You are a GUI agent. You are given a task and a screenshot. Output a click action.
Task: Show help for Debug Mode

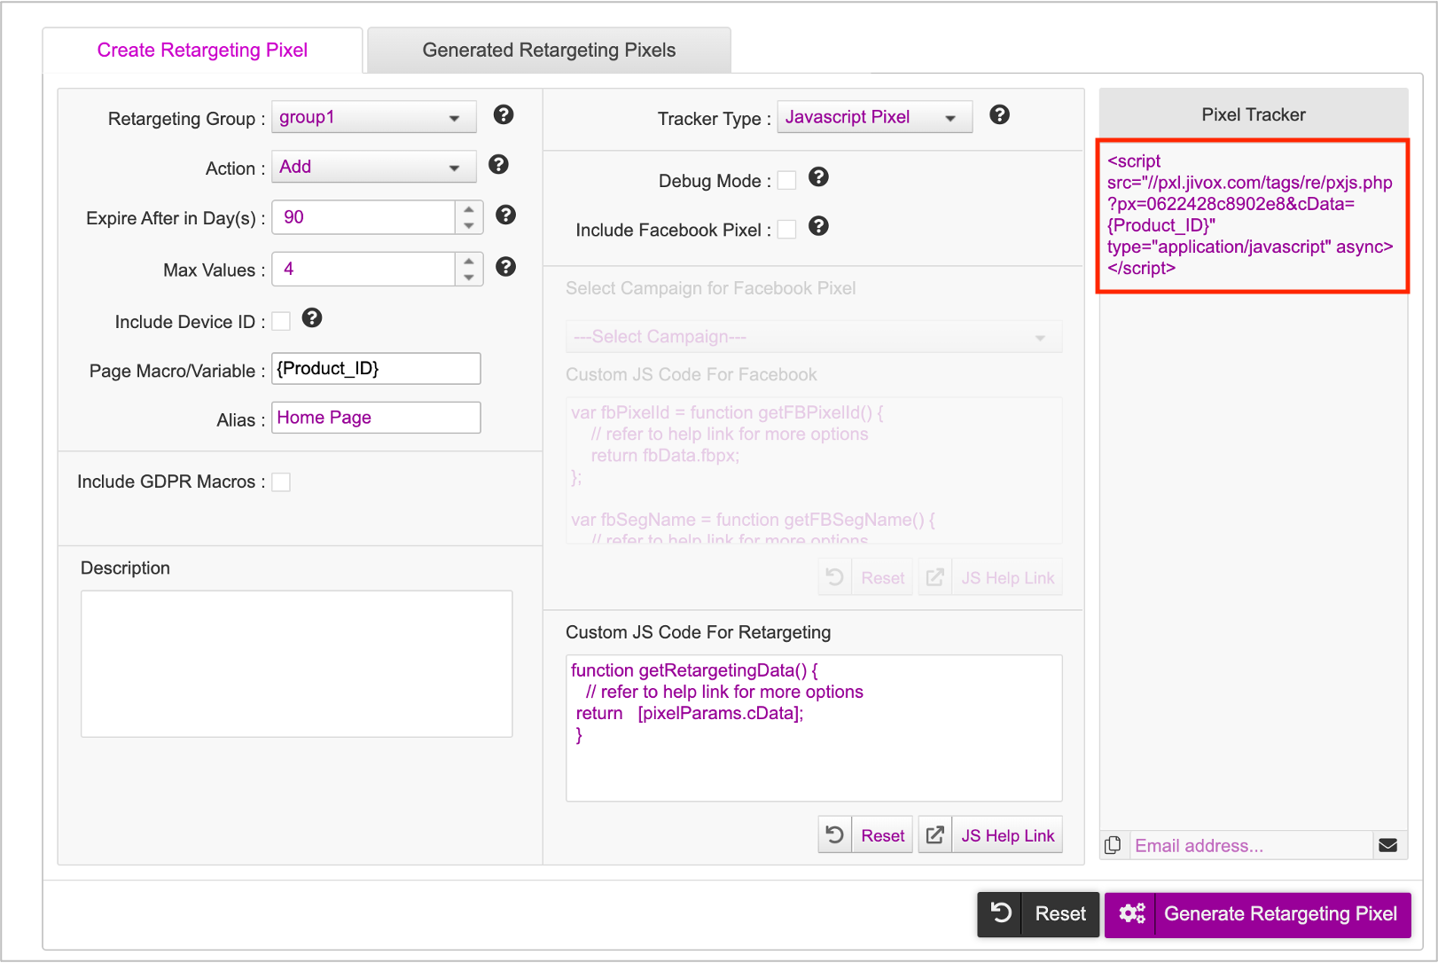pyautogui.click(x=819, y=176)
